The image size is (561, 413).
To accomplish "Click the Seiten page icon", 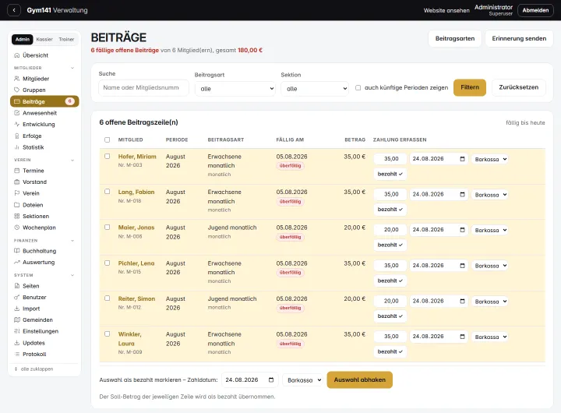I will (16, 286).
